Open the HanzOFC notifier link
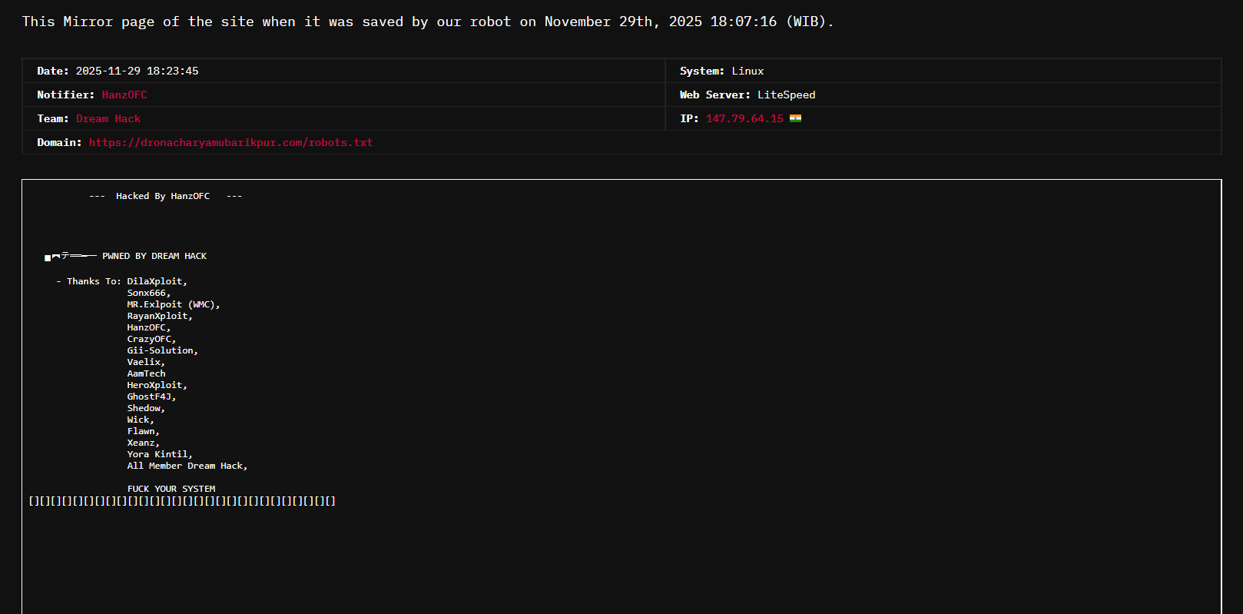1243x614 pixels. [x=124, y=95]
